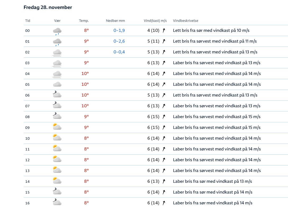Click wind description text for hour 03
Viewport: 288px width, 208px height.
click(216, 63)
